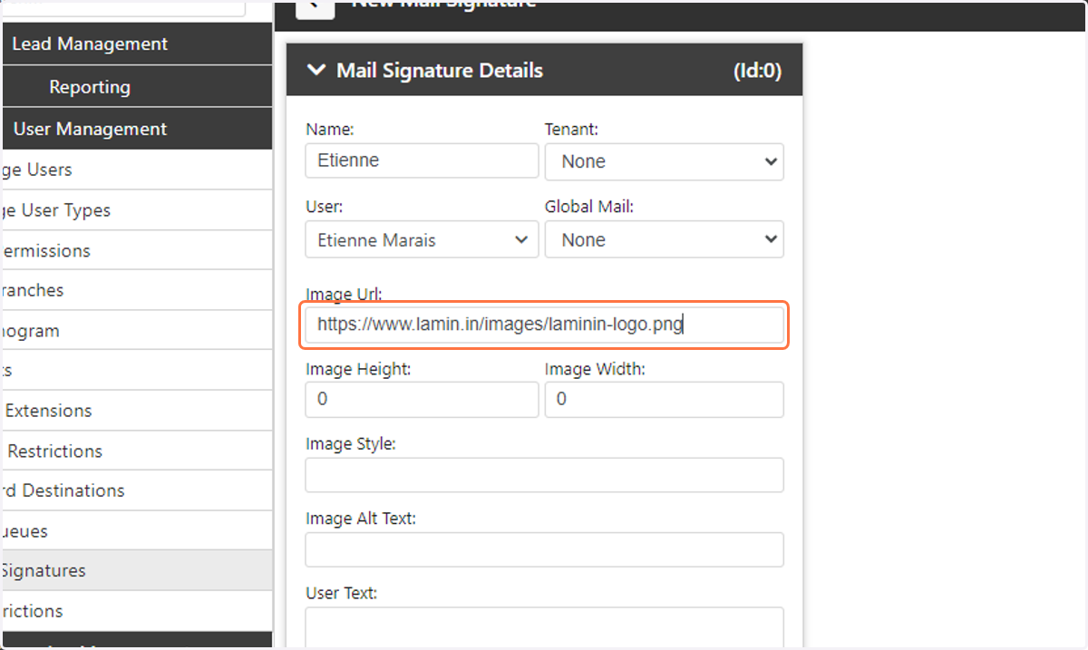Click the User Text textarea
Screen dimensions: 1088x650
point(544,627)
